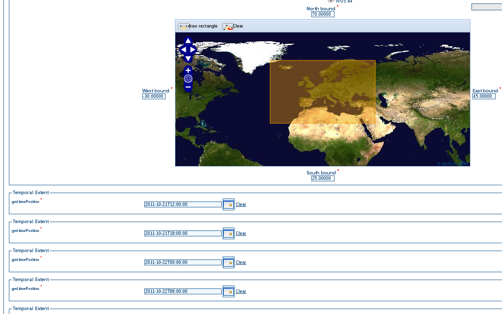Screen dimensions: 502x314
Task: Pan the map north using the up arrow
Action: coord(188,41)
